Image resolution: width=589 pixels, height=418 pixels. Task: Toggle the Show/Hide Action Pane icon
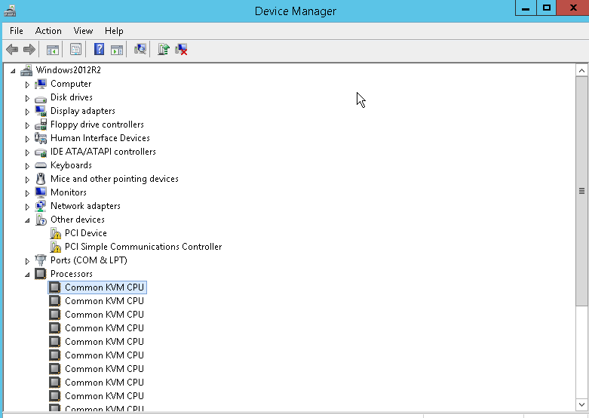point(117,49)
